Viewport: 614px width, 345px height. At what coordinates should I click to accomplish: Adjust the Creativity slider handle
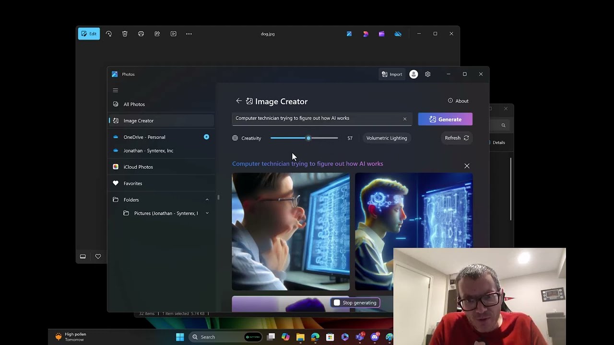pyautogui.click(x=308, y=138)
